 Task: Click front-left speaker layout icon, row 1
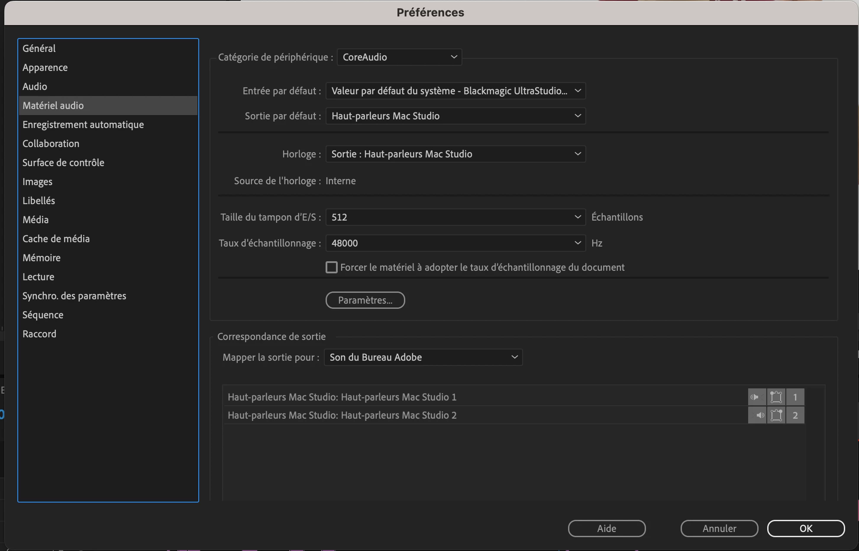coord(776,397)
